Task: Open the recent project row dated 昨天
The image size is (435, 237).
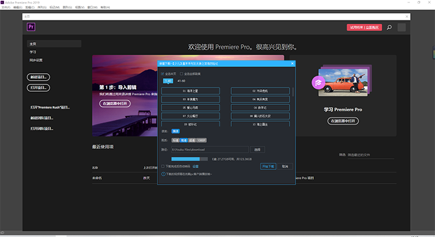Action: click(244, 178)
